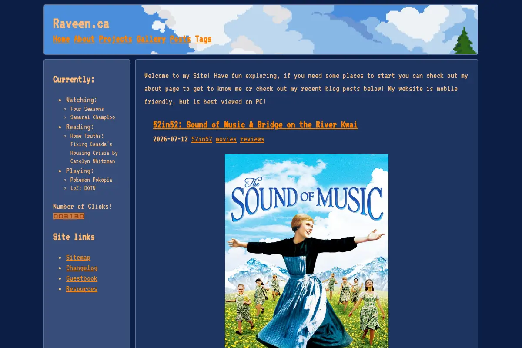This screenshot has width=522, height=348.
Task: Click the 003130 hit counter badge
Action: click(x=69, y=216)
